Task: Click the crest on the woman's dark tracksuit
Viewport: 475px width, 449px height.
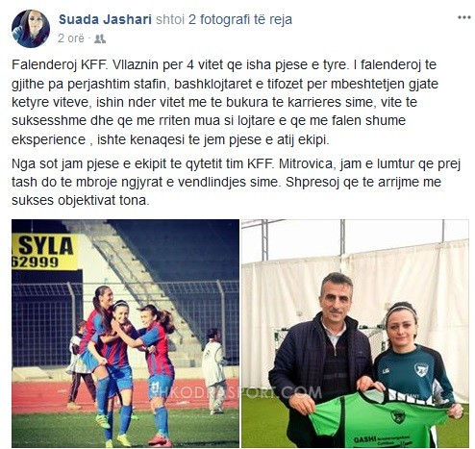Action: click(x=421, y=370)
